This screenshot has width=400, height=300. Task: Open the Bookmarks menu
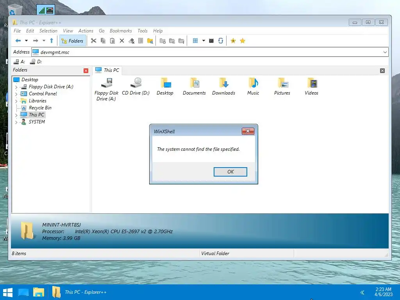pos(121,31)
